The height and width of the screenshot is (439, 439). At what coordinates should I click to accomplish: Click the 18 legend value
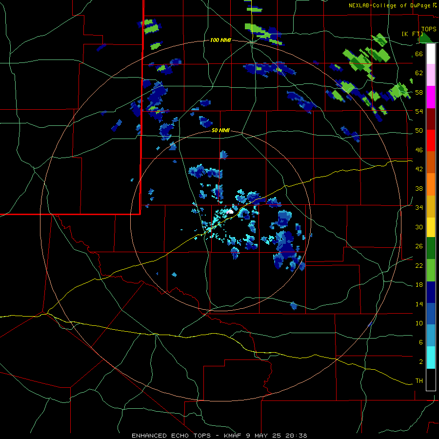coord(419,285)
